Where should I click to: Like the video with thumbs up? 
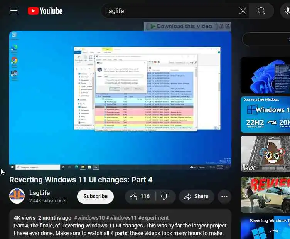tap(140, 196)
